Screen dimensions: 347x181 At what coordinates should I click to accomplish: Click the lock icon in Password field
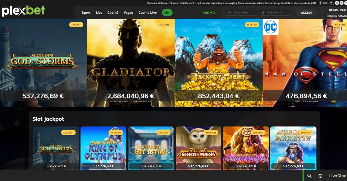coord(263,13)
